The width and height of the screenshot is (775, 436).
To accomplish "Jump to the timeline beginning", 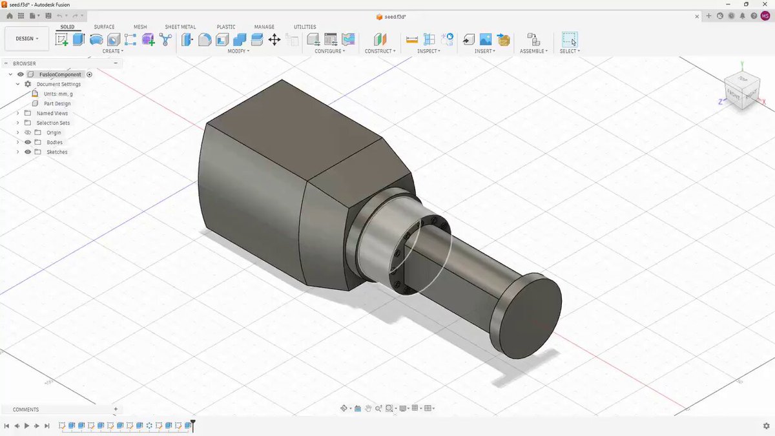I will 6,426.
